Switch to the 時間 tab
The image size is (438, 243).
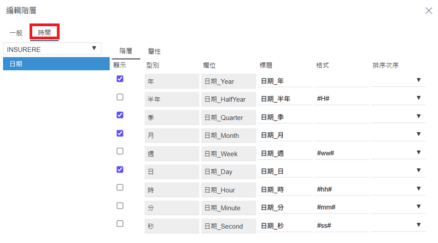tap(44, 33)
